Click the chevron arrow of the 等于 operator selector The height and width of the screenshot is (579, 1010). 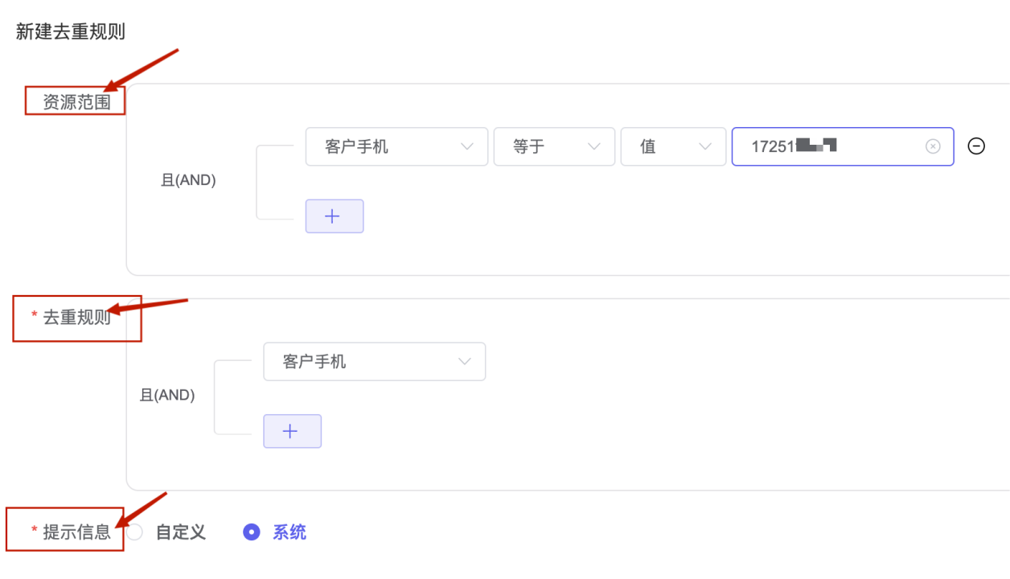tap(594, 146)
